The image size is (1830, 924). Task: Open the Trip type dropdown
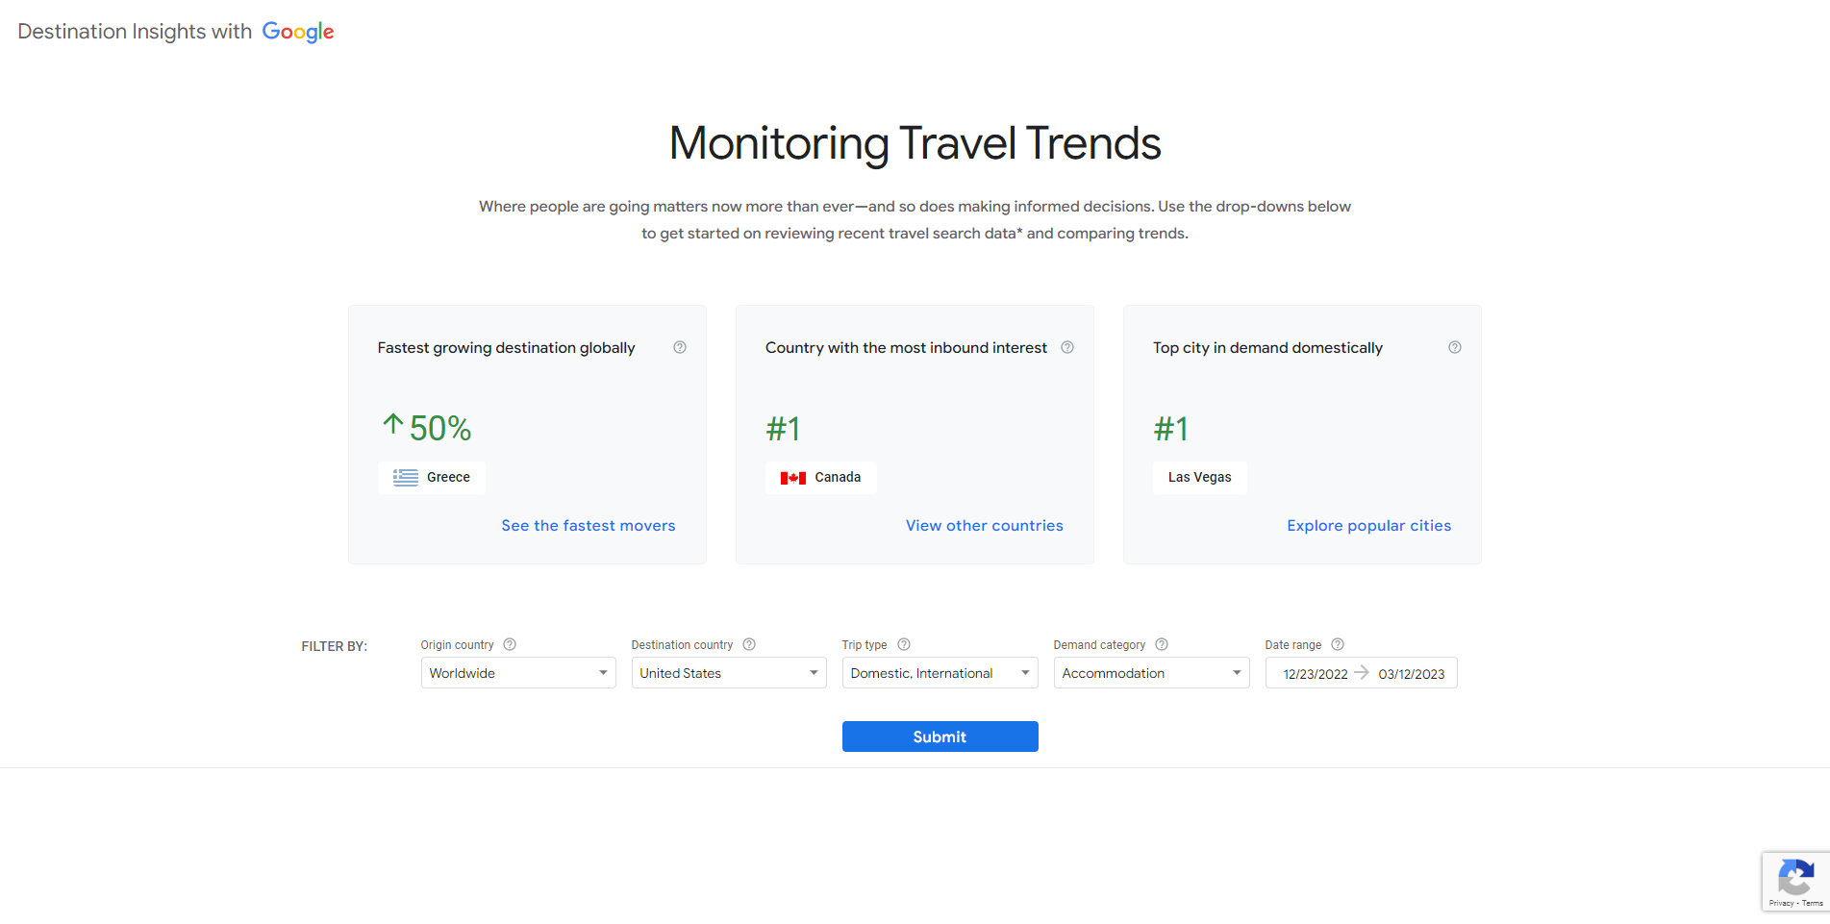940,673
